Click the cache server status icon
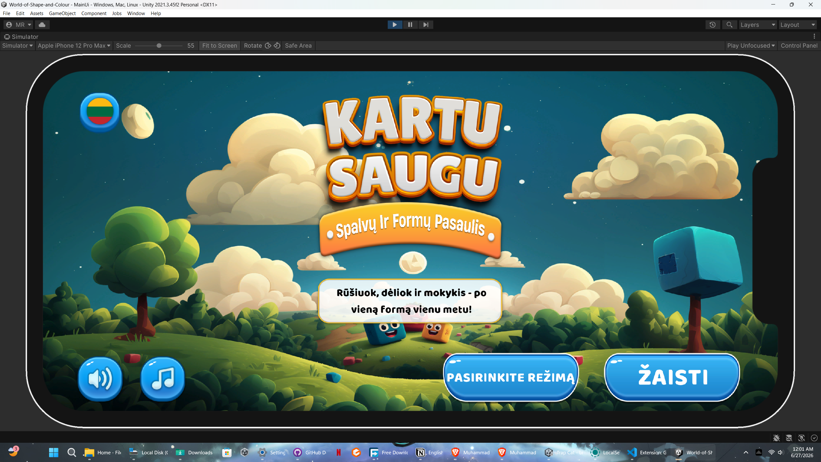 [x=789, y=438]
